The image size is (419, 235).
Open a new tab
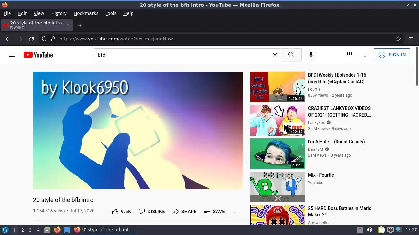coord(80,25)
